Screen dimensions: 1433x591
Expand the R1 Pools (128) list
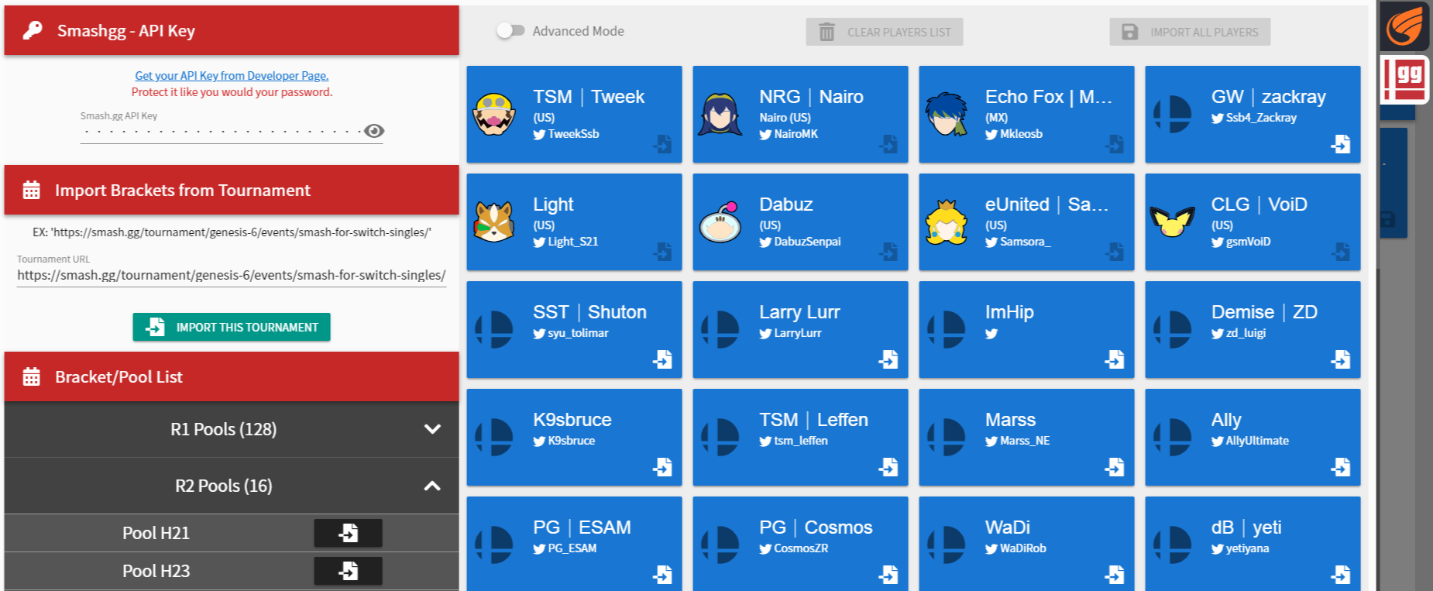(x=232, y=429)
